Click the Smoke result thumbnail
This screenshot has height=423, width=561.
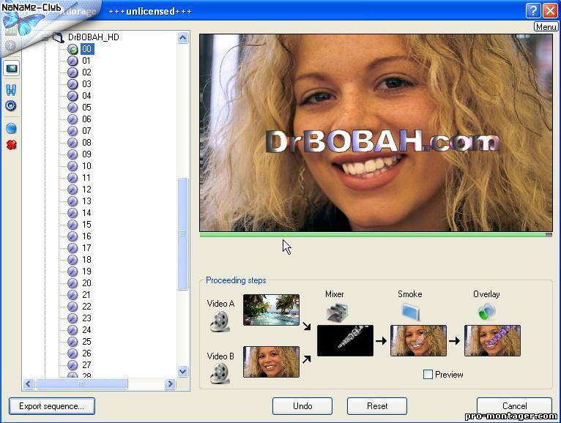(x=419, y=340)
